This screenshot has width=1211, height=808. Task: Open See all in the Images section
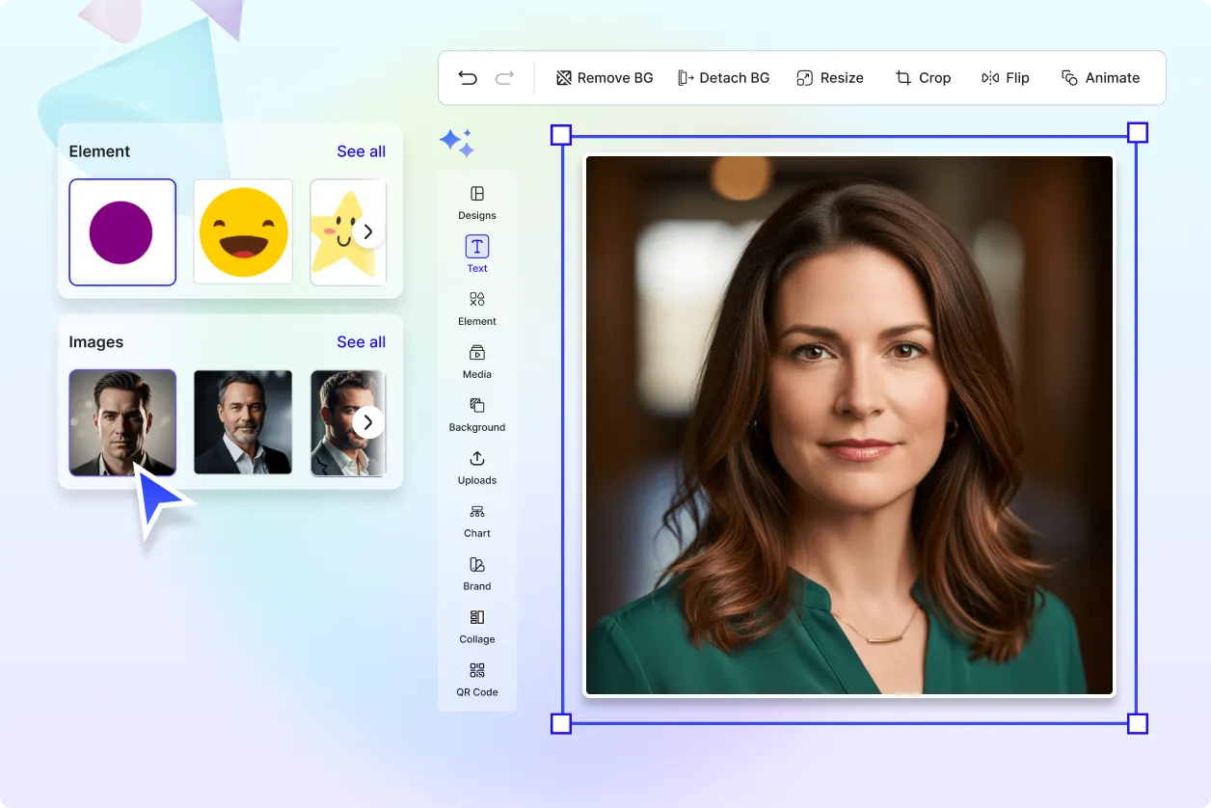(x=361, y=341)
